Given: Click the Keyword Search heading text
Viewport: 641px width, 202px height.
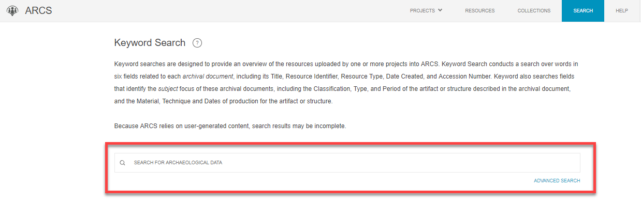Looking at the screenshot, I should tap(150, 43).
